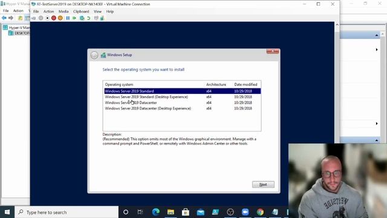Open Microsoft Edge from the taskbar
Image resolution: width=387 pixels, height=218 pixels.
[156, 212]
